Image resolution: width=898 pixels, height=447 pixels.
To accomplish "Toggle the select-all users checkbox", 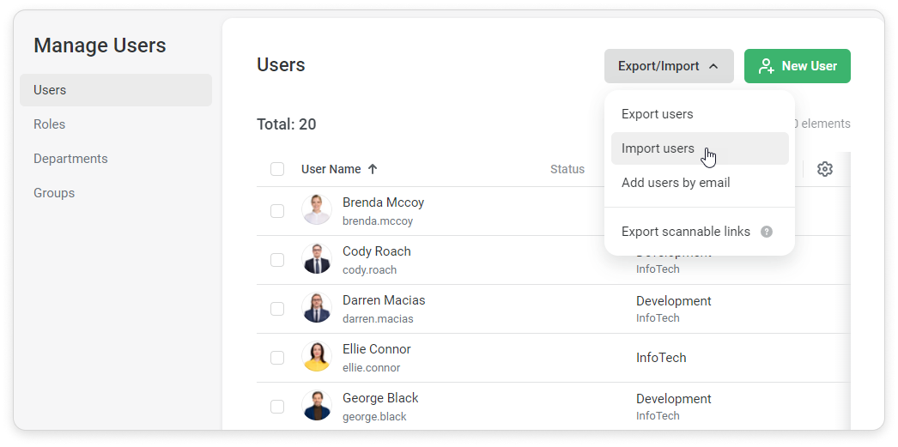I will 277,169.
